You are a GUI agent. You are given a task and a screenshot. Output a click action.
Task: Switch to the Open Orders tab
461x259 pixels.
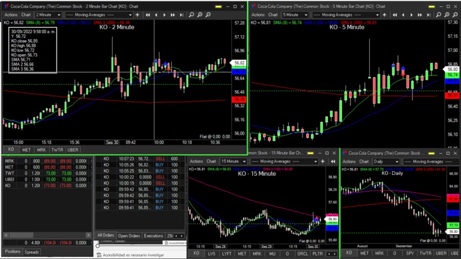(129, 236)
